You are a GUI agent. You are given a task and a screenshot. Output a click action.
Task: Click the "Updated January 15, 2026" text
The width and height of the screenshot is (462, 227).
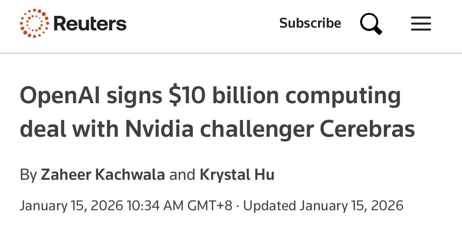[323, 205]
